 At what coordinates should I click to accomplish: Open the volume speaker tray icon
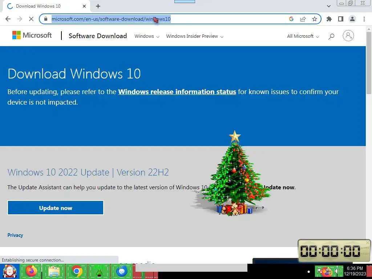tap(337, 271)
